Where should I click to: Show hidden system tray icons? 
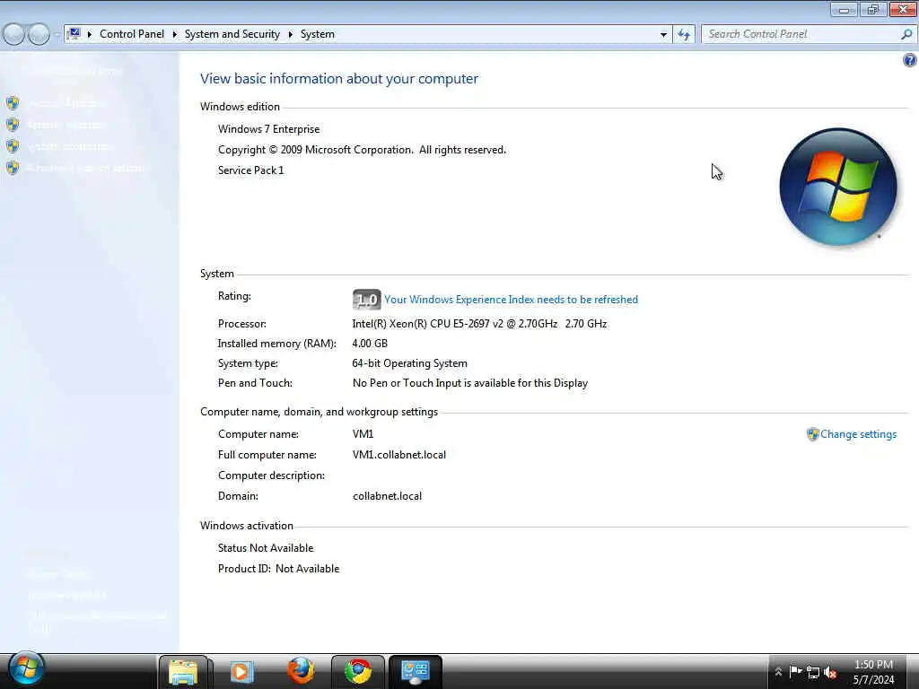(778, 671)
